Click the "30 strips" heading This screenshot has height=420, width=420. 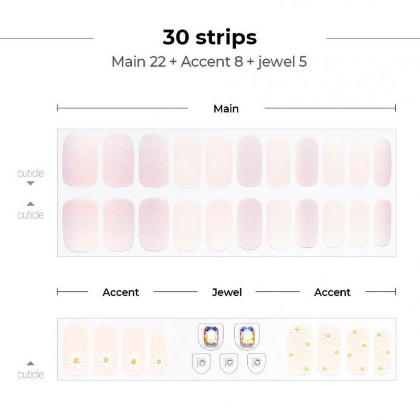pyautogui.click(x=209, y=38)
